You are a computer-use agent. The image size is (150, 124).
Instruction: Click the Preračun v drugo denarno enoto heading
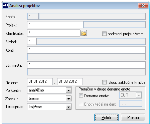click(104, 89)
